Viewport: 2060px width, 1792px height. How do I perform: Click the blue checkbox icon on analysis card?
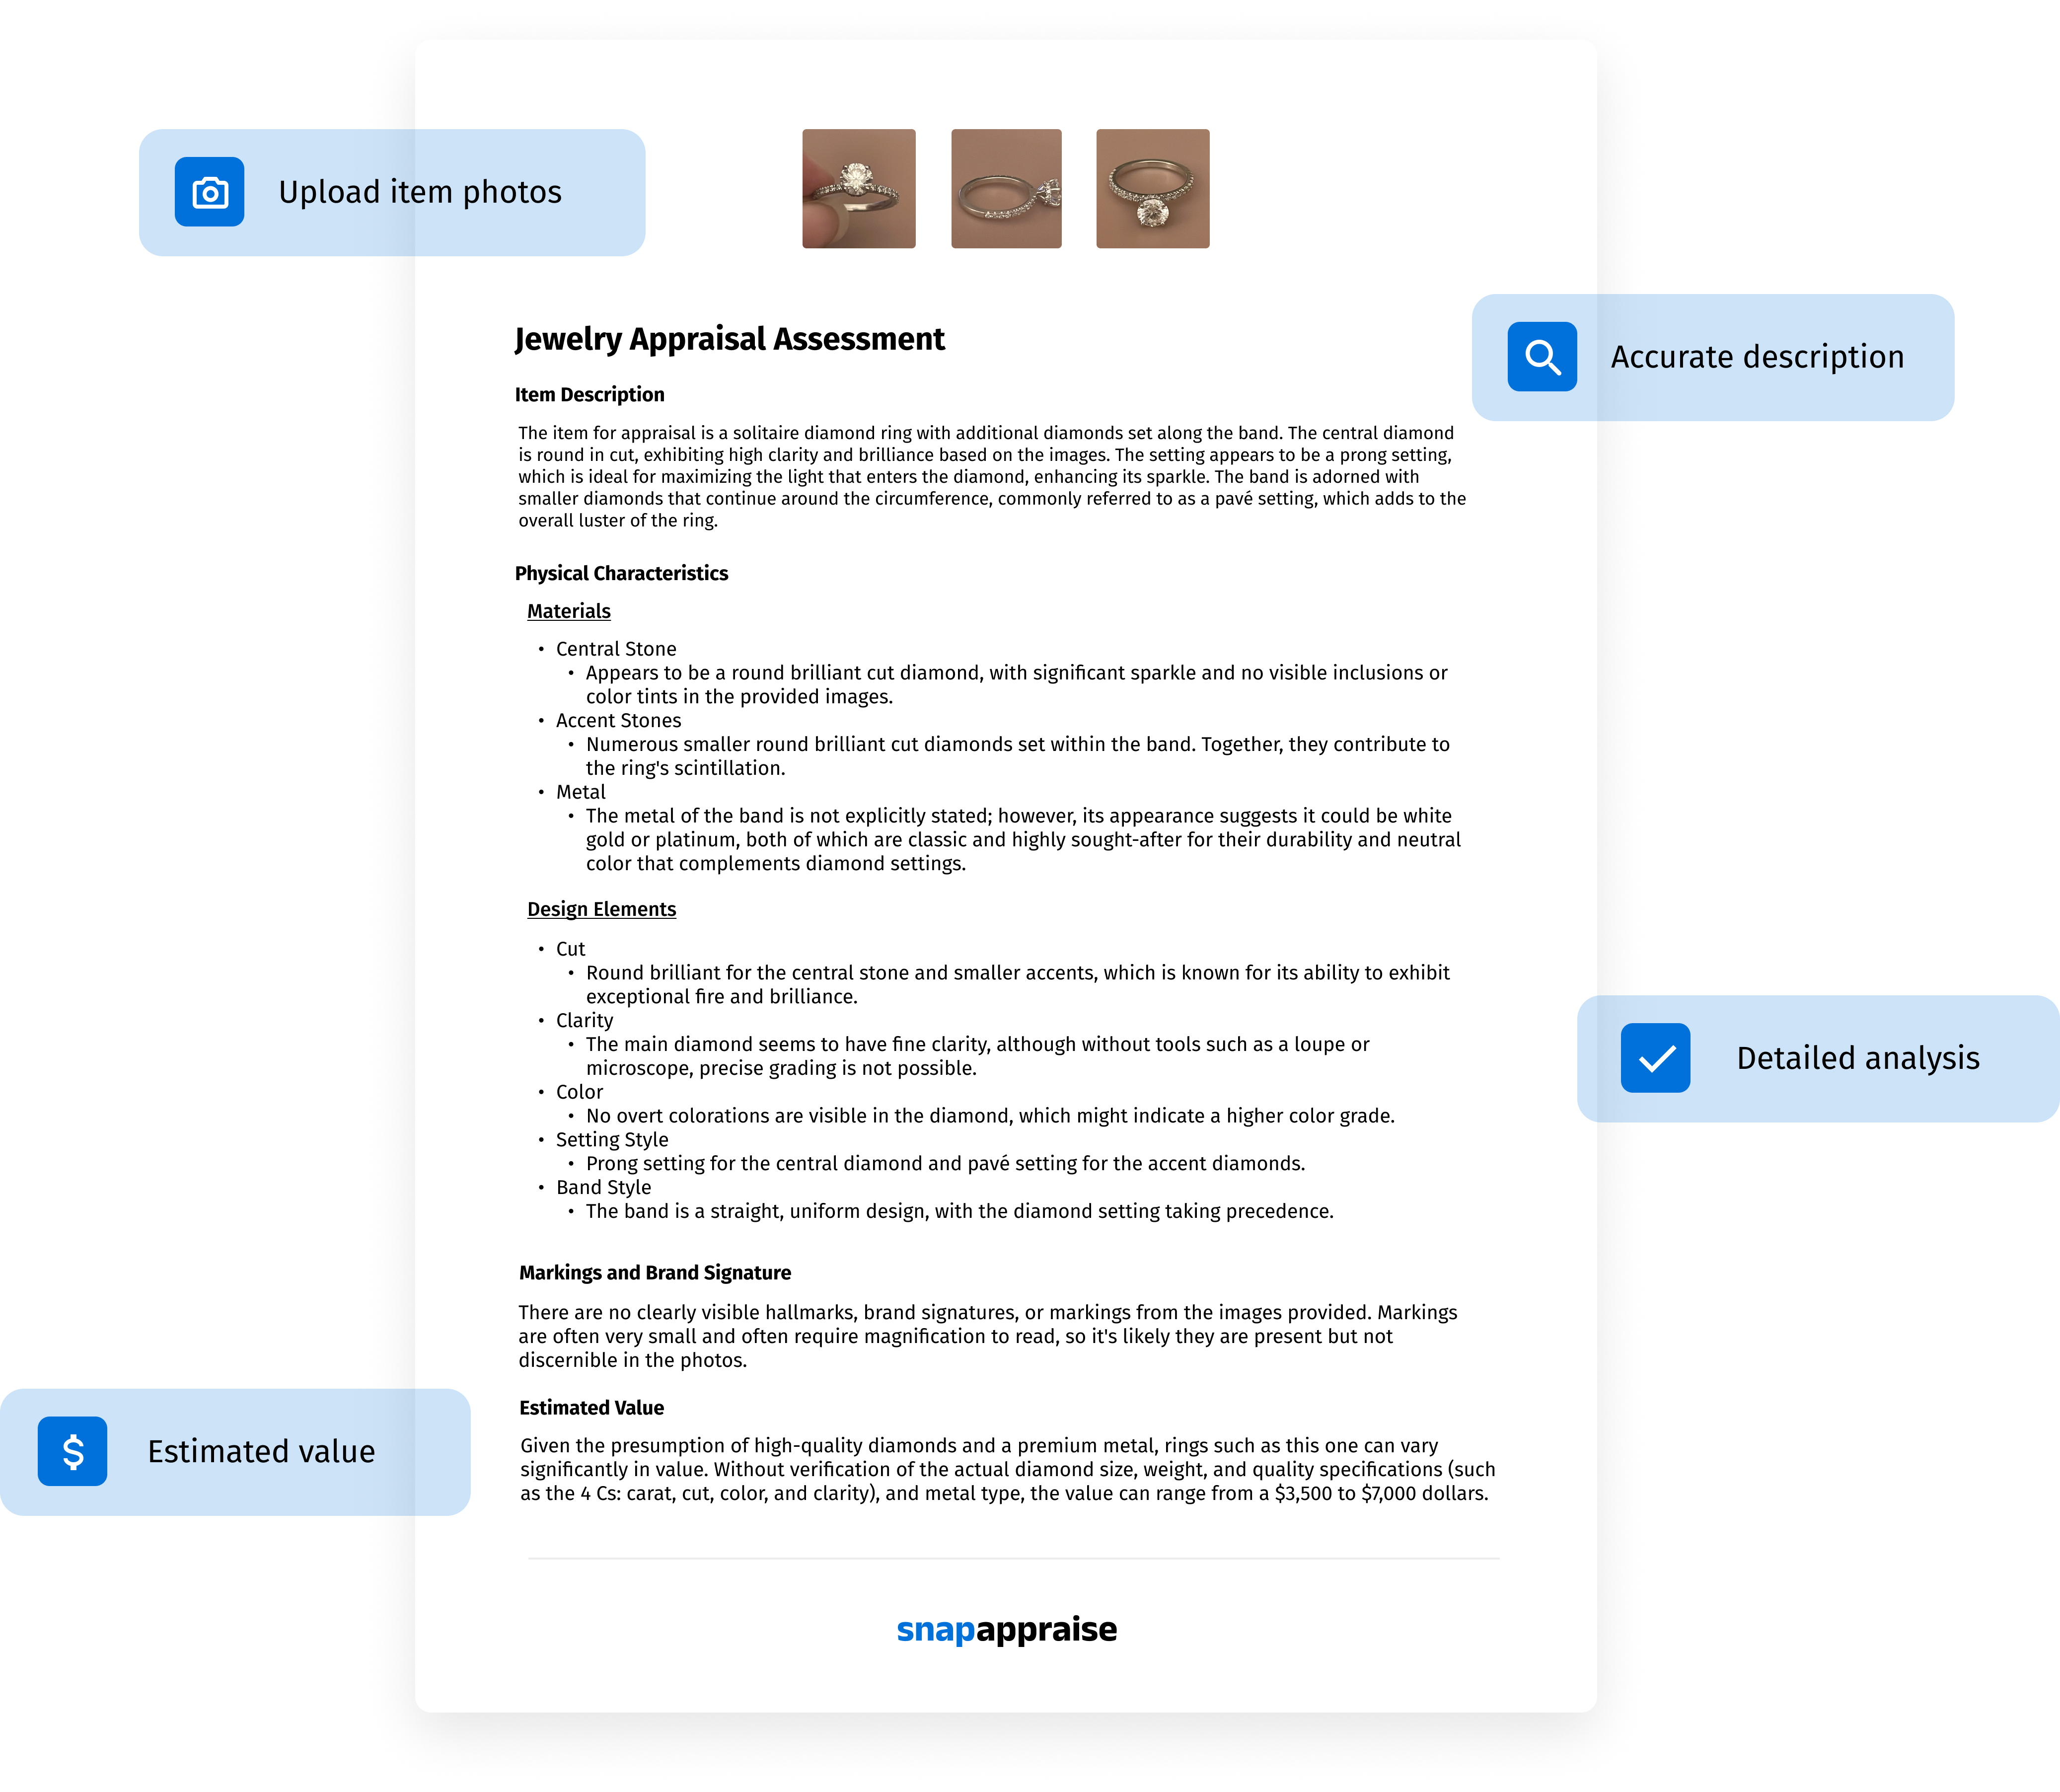click(x=1657, y=1056)
